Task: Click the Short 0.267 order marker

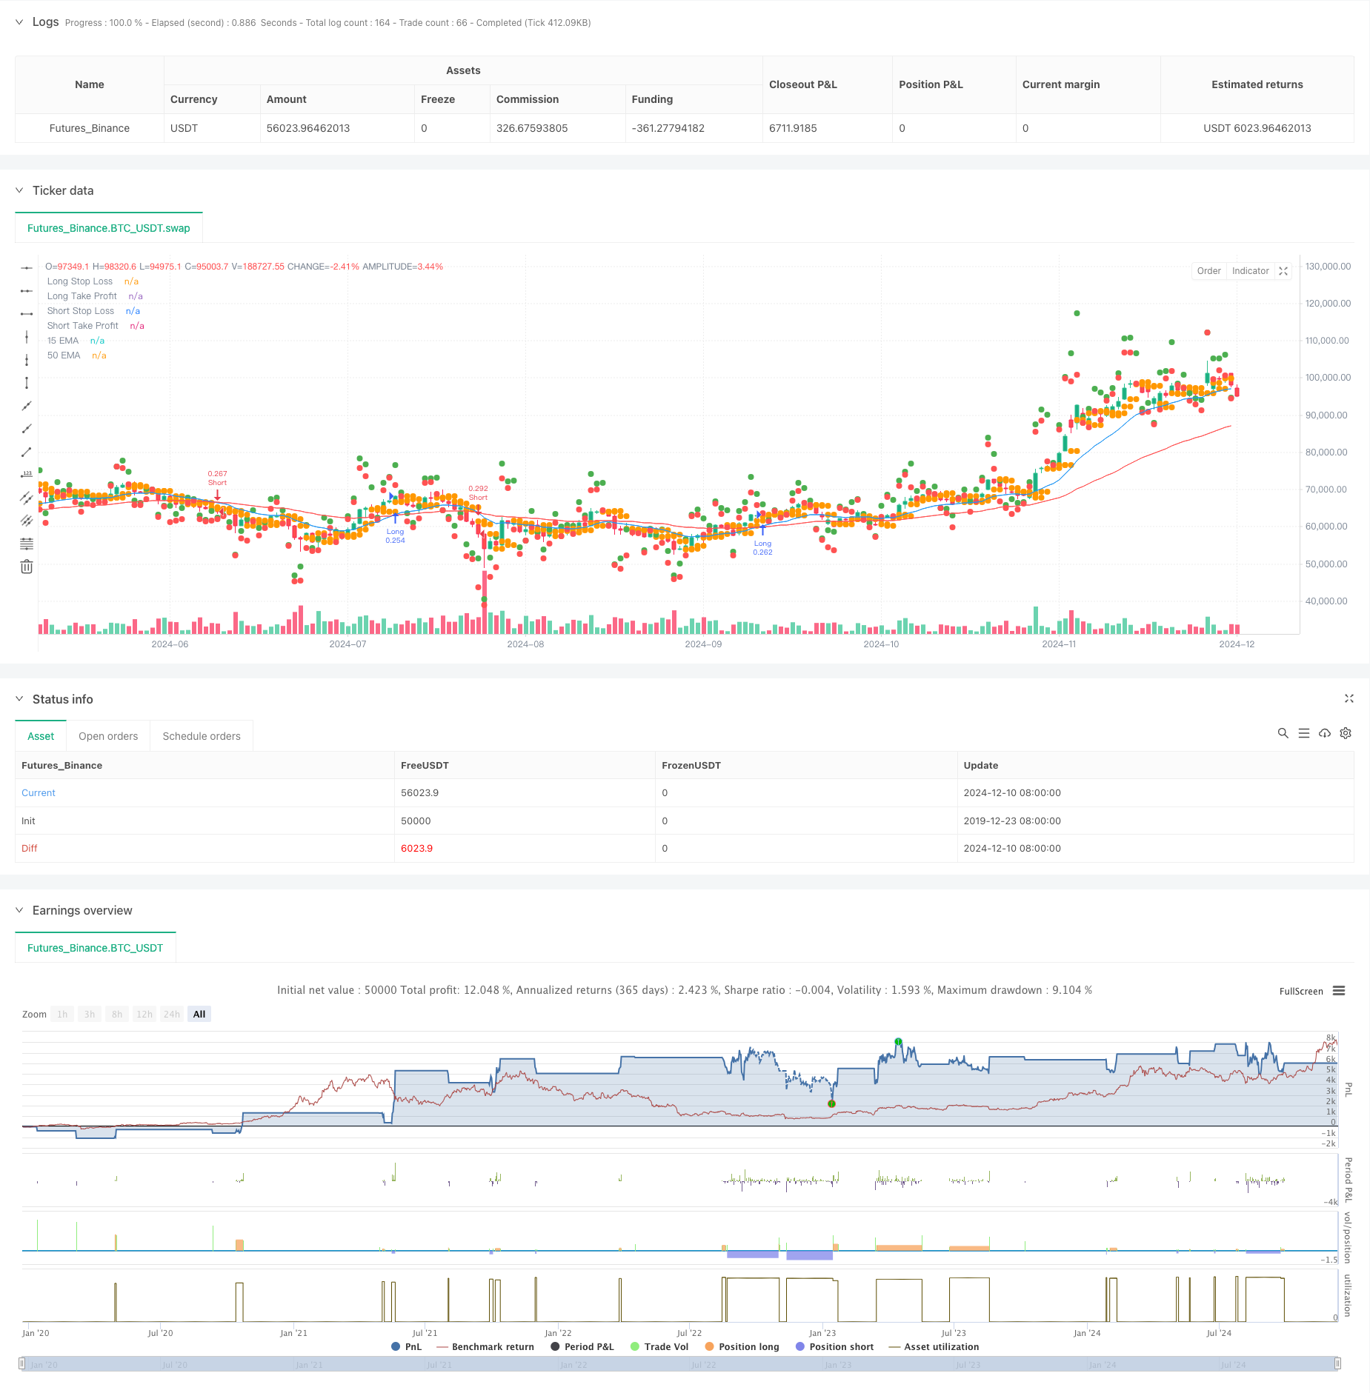Action: pos(217,478)
